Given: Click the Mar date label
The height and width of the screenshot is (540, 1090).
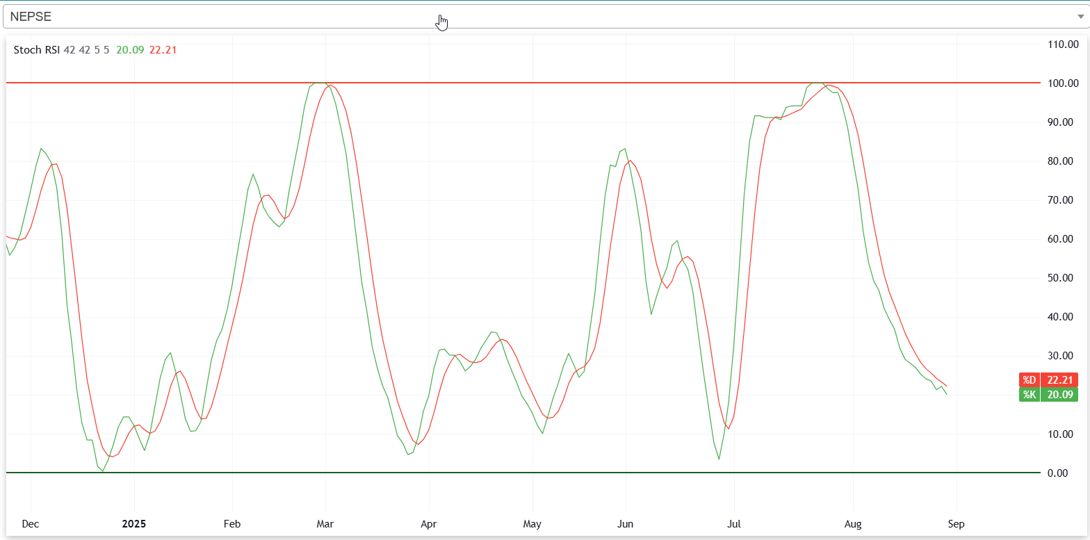Looking at the screenshot, I should tap(325, 524).
